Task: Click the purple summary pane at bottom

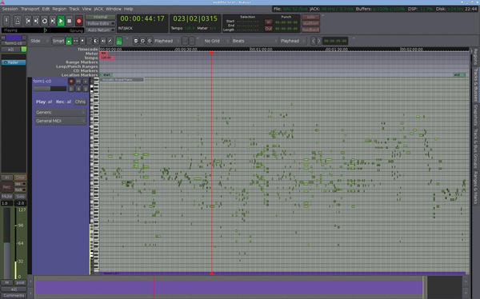Action: (x=229, y=288)
